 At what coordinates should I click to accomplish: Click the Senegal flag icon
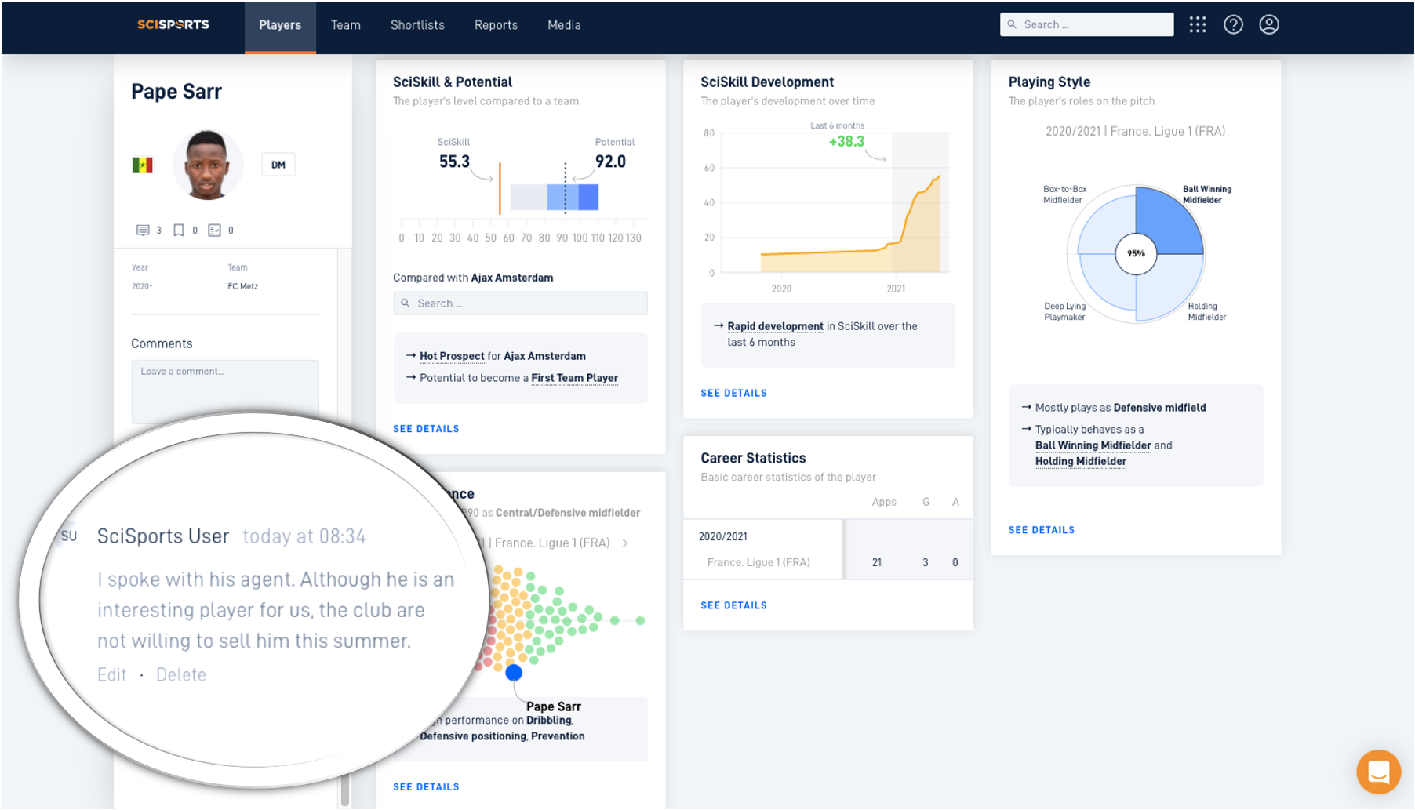(x=142, y=165)
